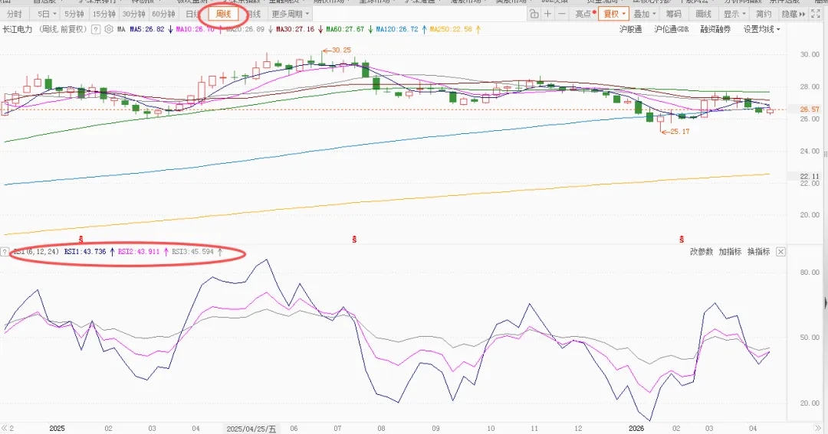The image size is (828, 434).
Task: Open help question mark beside 长江电力
Action: pos(96,30)
